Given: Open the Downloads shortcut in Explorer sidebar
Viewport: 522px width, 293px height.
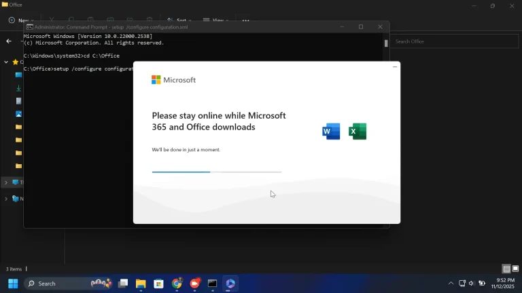Looking at the screenshot, I should 18,88.
